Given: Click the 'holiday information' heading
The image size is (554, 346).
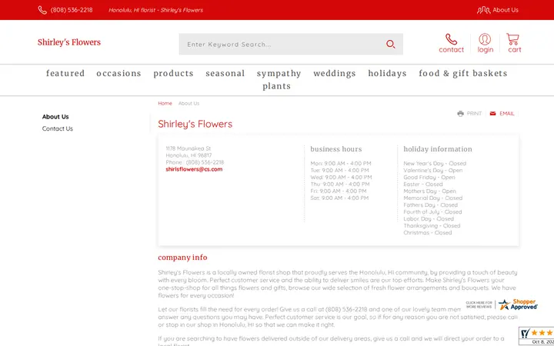Looking at the screenshot, I should [x=438, y=149].
